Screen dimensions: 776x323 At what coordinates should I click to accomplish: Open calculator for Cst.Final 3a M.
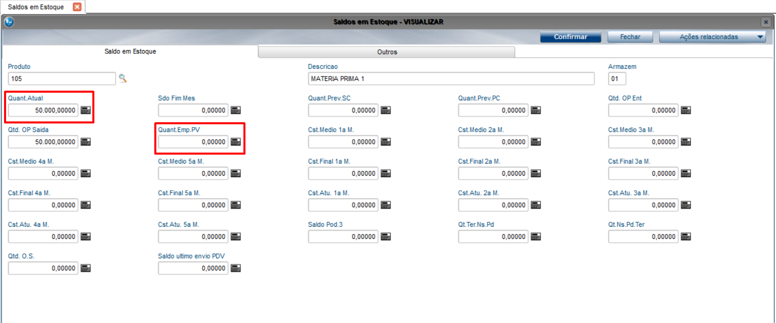686,173
